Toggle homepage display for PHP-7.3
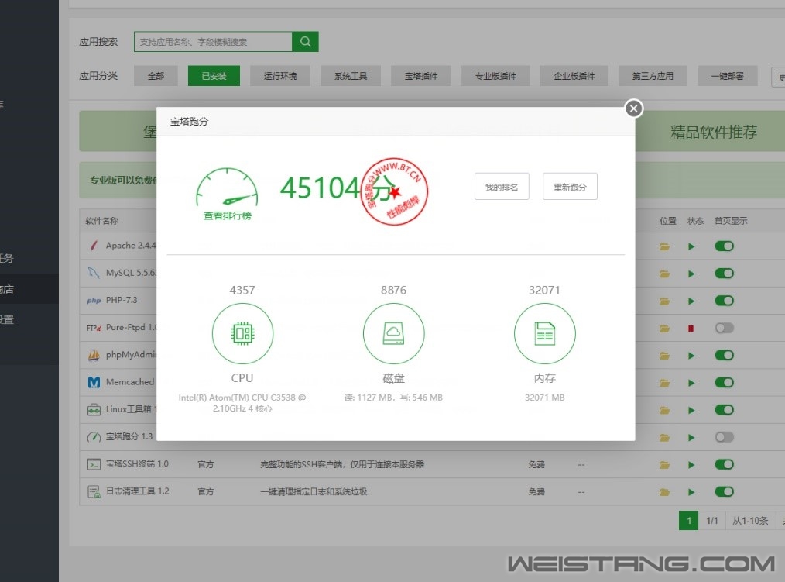This screenshot has width=785, height=582. click(724, 301)
